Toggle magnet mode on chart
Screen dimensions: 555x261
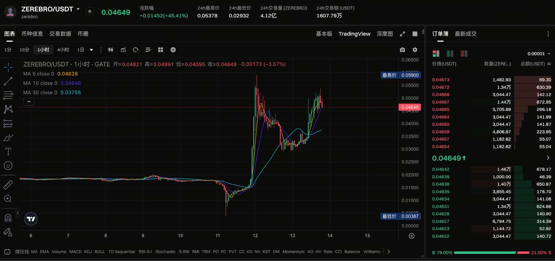pyautogui.click(x=8, y=218)
